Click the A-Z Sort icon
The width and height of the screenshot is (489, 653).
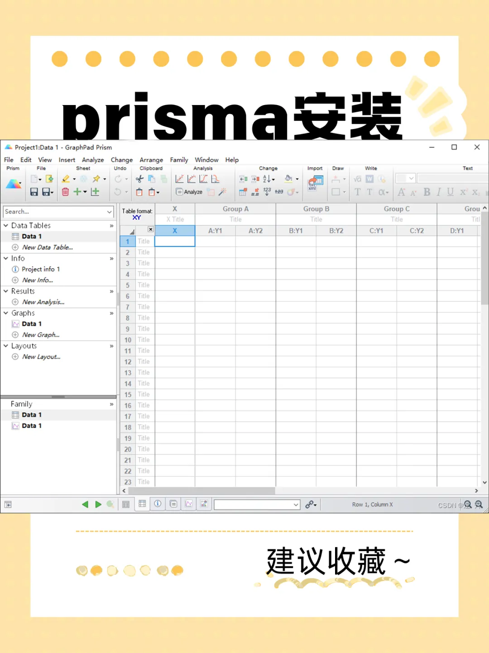[267, 179]
